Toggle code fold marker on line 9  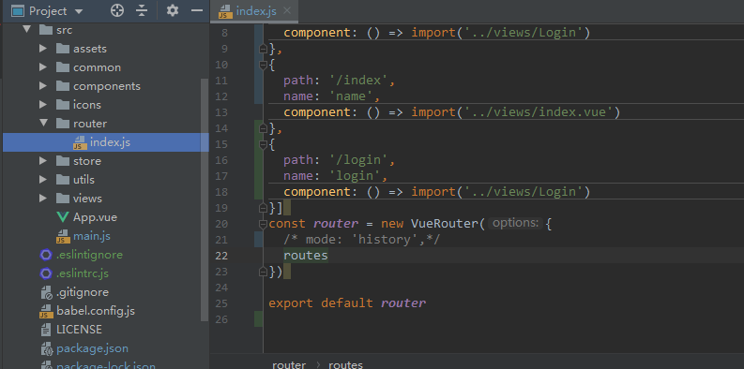coord(263,49)
